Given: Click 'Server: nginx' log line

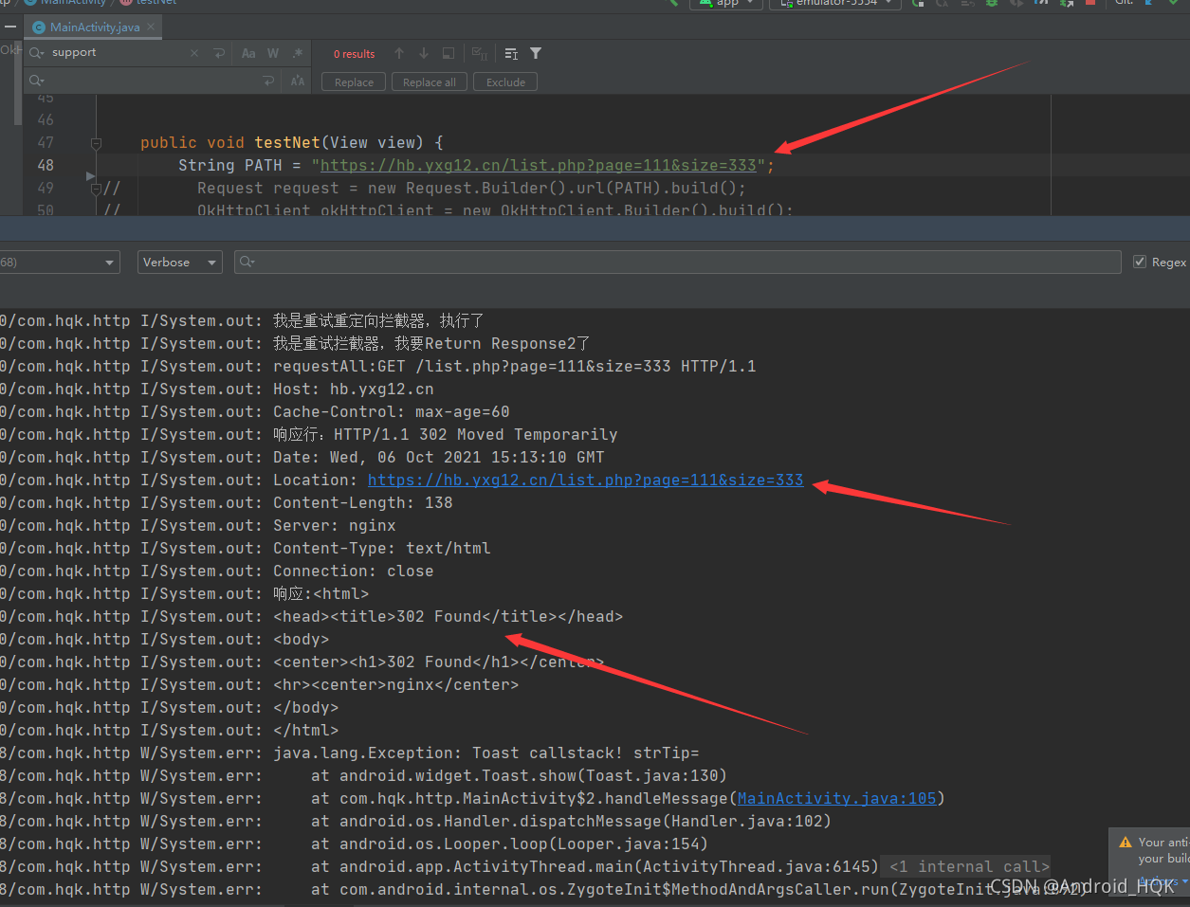Looking at the screenshot, I should [334, 526].
